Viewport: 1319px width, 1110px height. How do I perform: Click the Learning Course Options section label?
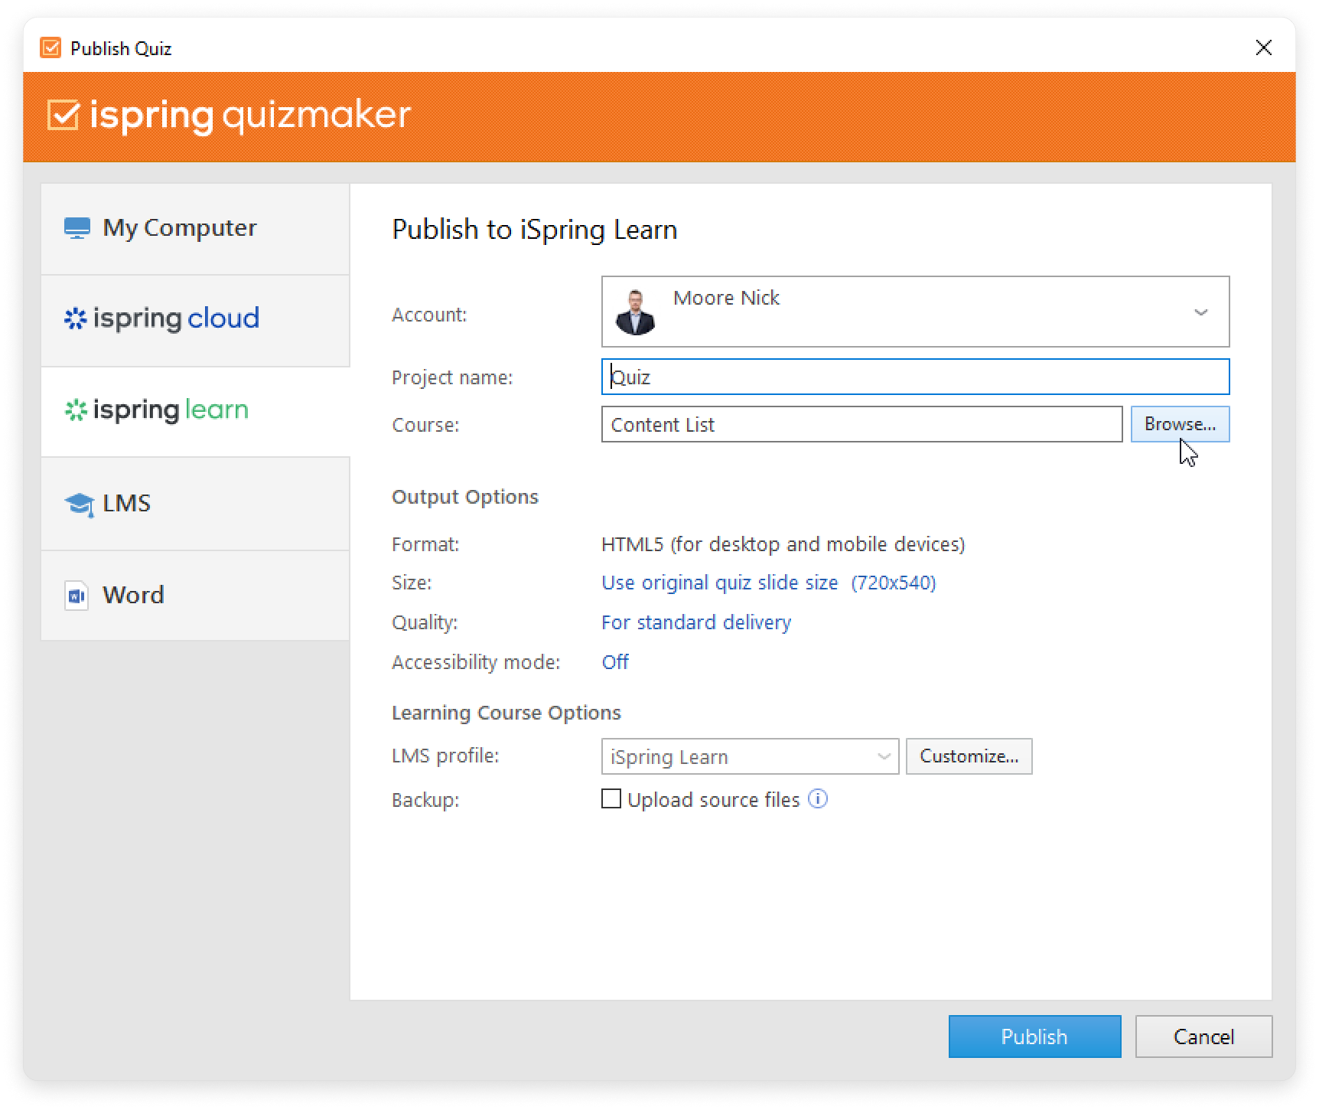(x=506, y=713)
